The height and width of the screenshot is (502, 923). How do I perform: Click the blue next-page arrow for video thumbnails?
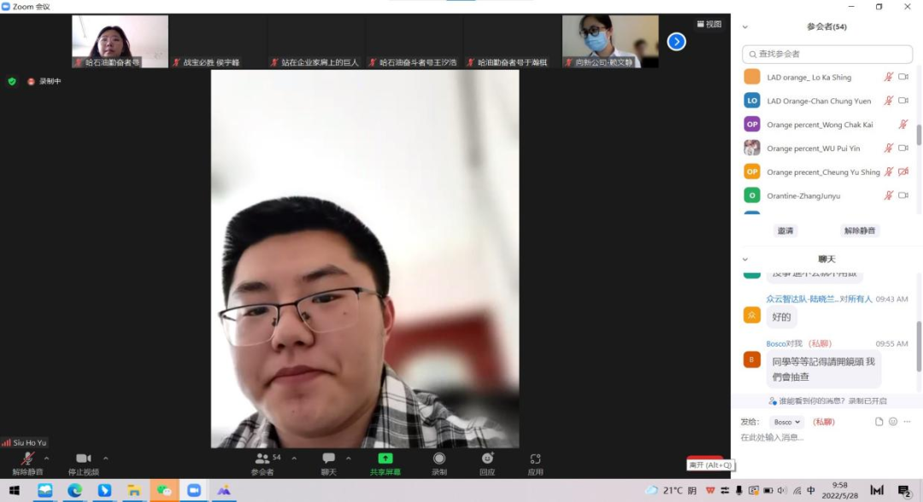[x=676, y=41]
